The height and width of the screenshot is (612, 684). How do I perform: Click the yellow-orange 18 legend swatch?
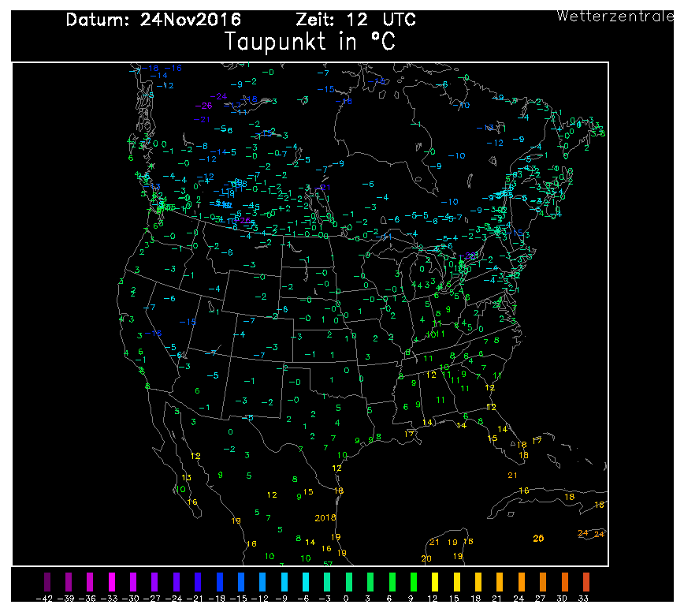478,584
